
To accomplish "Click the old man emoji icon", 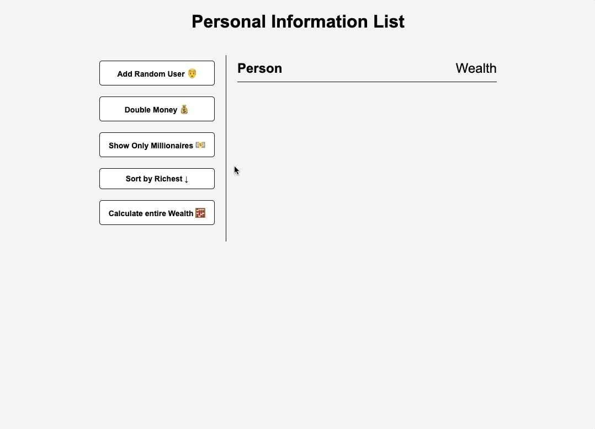I will click(192, 73).
